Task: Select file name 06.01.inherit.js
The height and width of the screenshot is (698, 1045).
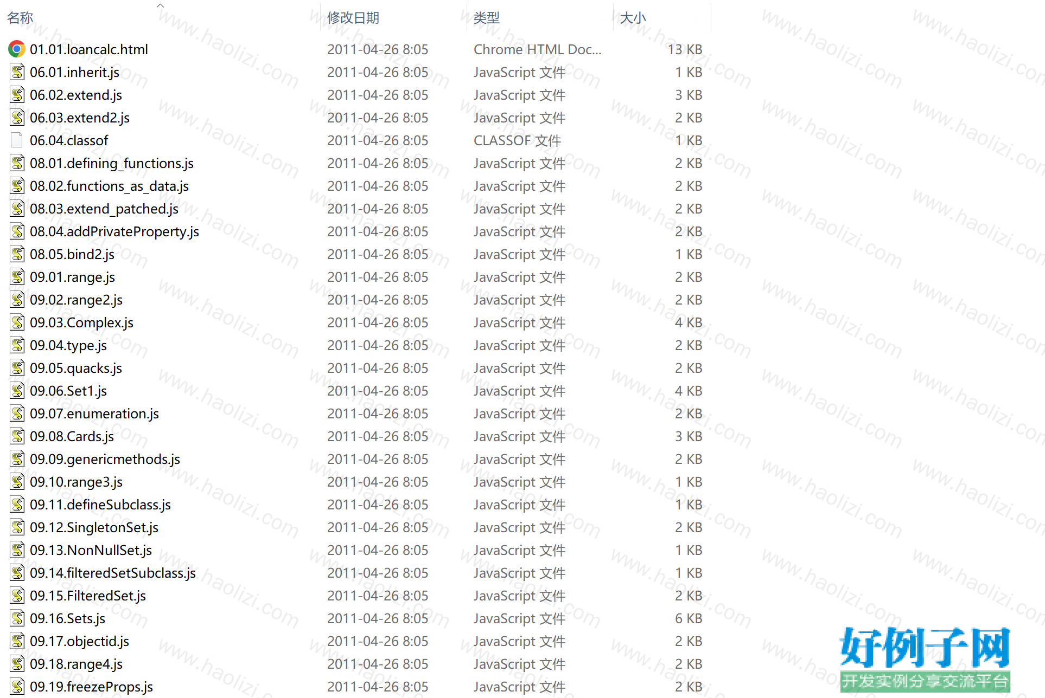Action: click(75, 72)
